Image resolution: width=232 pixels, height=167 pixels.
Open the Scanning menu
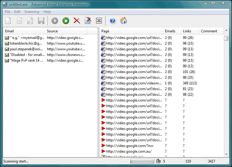[x=32, y=12]
